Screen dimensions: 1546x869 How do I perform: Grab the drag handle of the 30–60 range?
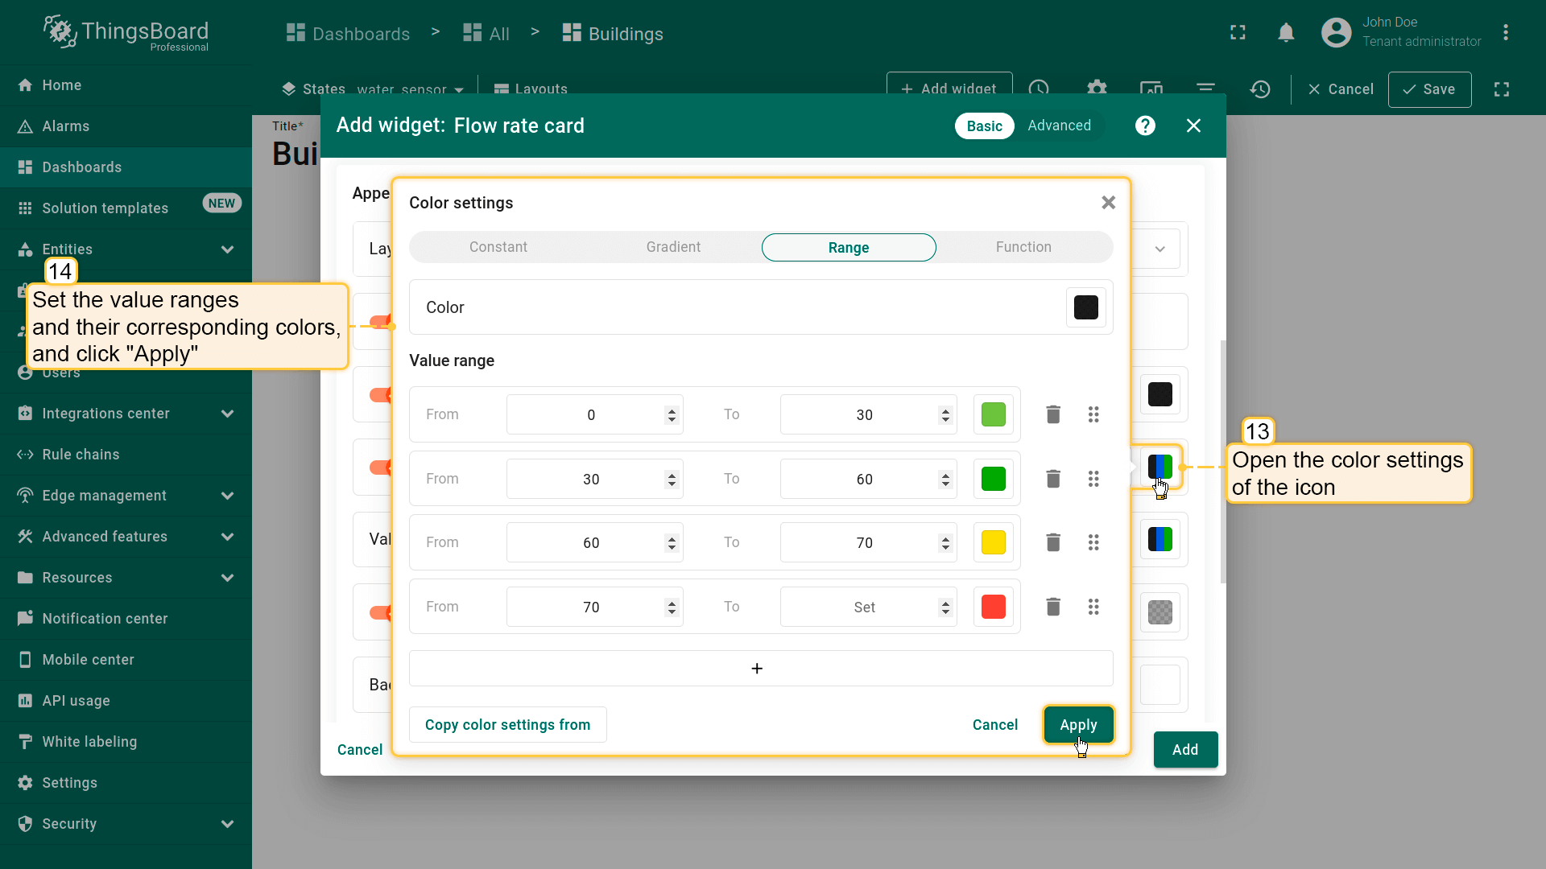[x=1093, y=479]
